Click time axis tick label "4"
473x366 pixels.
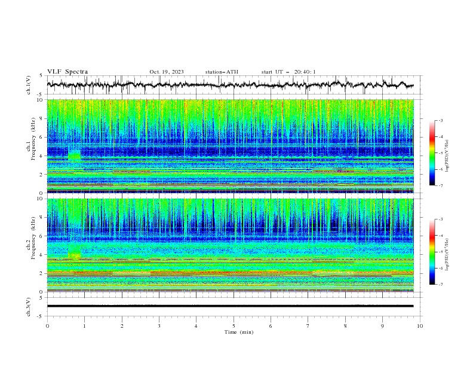196,326
